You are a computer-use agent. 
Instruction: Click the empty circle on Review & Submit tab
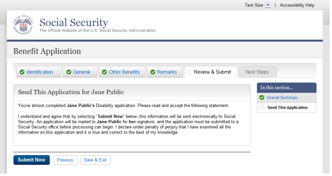point(190,72)
